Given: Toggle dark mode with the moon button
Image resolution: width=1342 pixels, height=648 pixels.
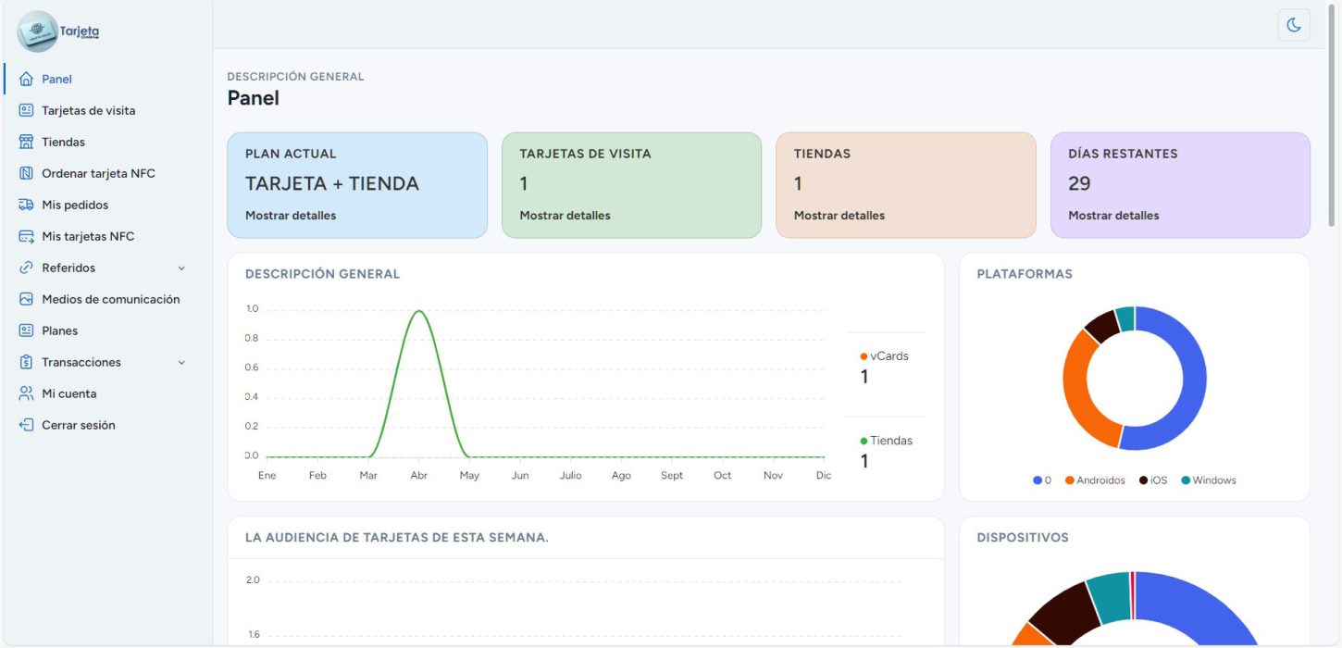Looking at the screenshot, I should pyautogui.click(x=1294, y=25).
